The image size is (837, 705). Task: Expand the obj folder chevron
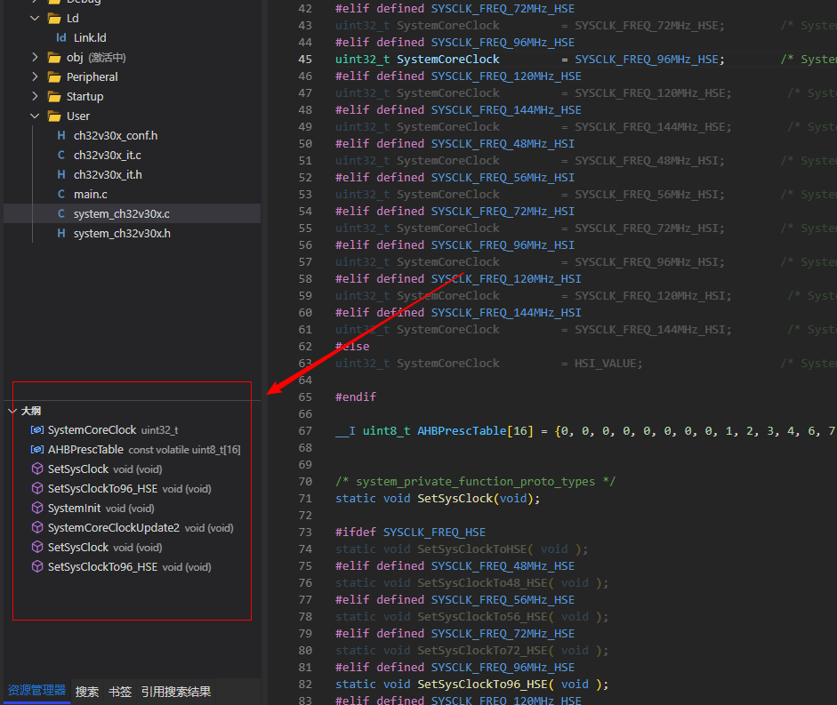point(35,57)
